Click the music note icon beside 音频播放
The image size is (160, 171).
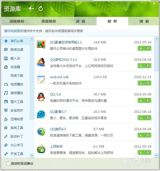click(6, 93)
